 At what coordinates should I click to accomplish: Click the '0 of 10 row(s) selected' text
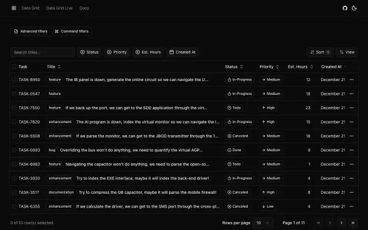click(x=32, y=223)
